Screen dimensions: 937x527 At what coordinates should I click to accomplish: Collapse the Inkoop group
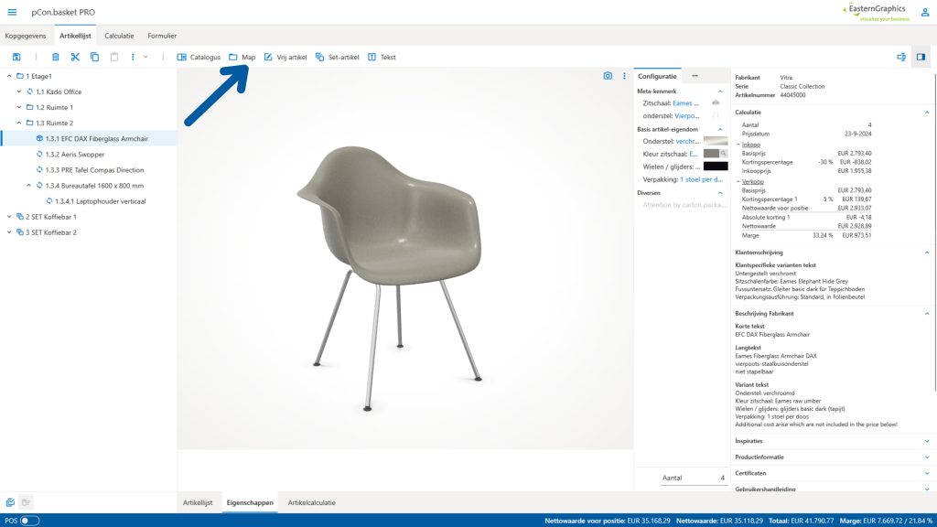click(738, 144)
